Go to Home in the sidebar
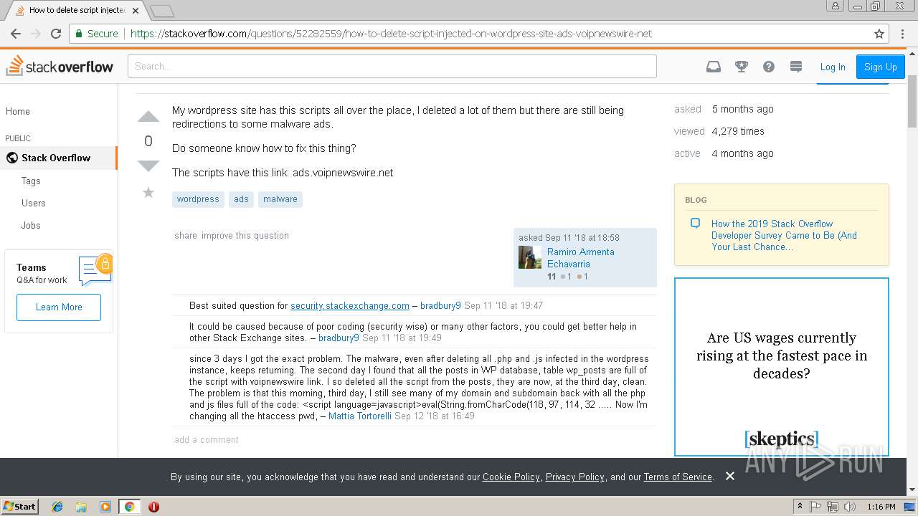 (x=18, y=111)
